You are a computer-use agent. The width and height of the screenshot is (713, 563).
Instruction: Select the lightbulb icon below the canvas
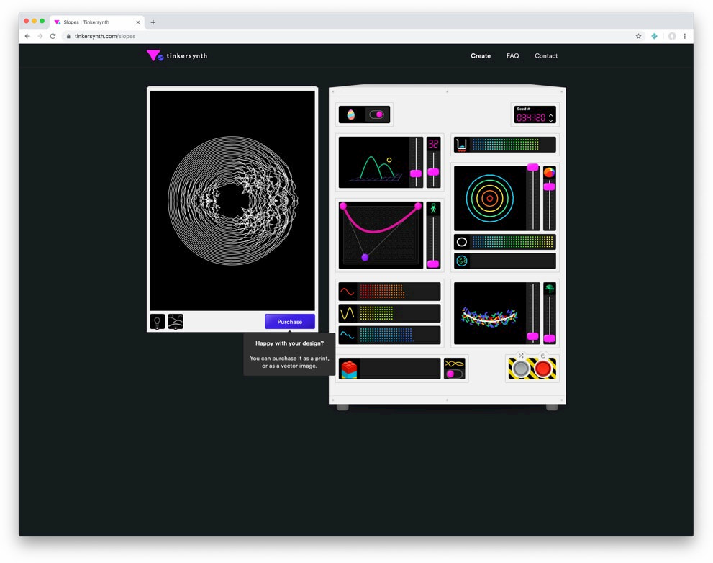156,322
